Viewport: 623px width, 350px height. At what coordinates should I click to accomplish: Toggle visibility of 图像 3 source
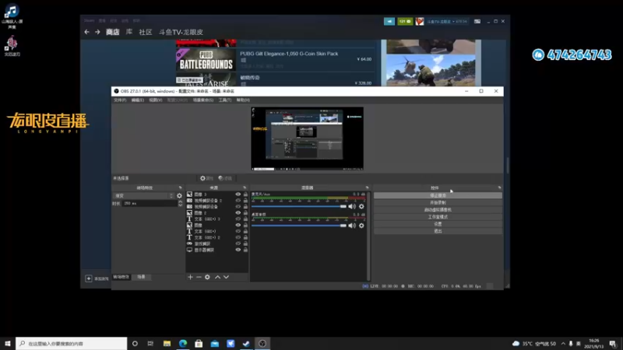click(238, 194)
